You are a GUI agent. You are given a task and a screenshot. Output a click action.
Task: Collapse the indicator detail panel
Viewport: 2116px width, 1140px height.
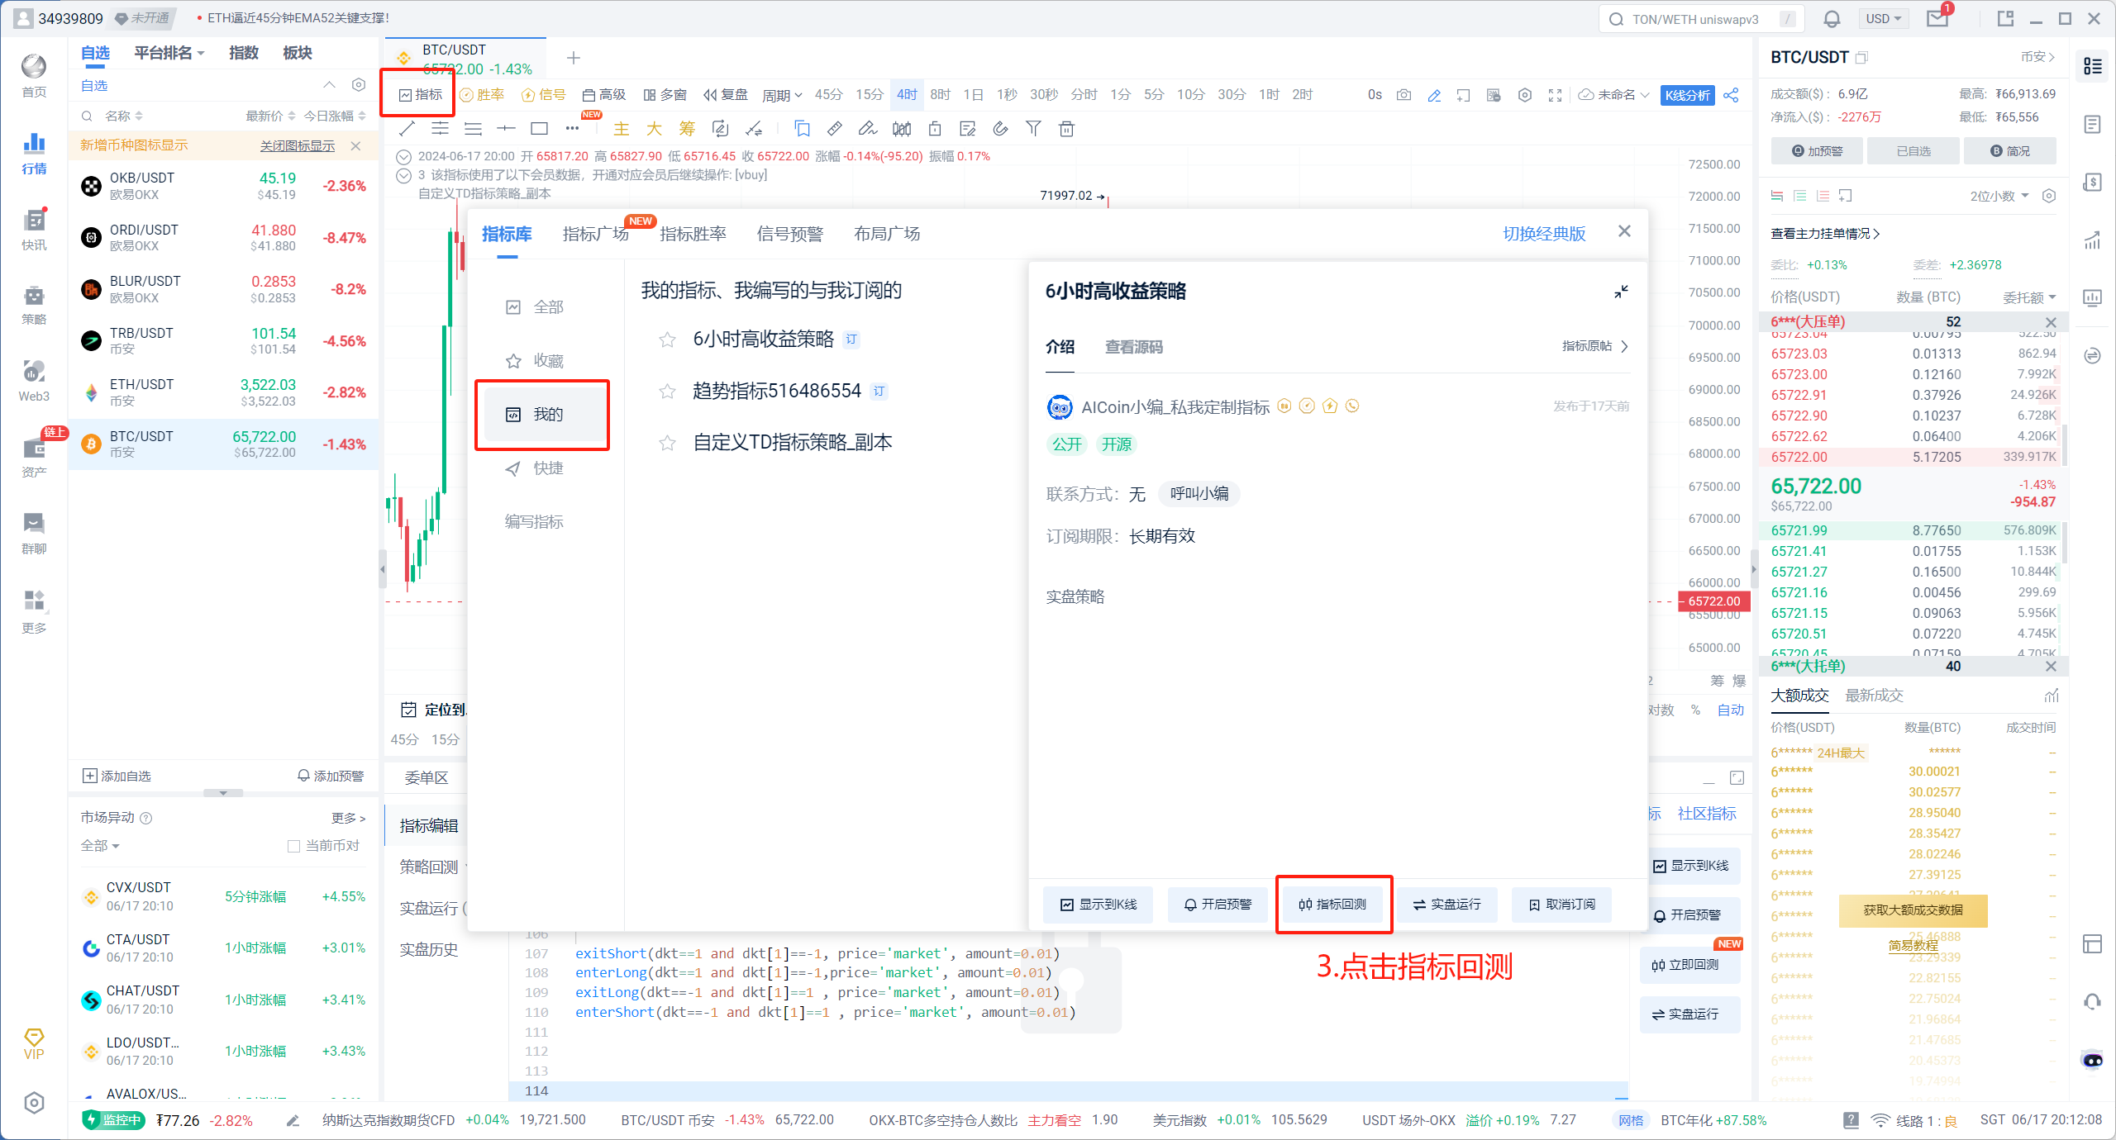pyautogui.click(x=1621, y=292)
